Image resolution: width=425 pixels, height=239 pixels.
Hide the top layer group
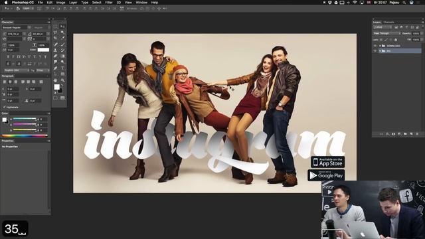pyautogui.click(x=375, y=46)
